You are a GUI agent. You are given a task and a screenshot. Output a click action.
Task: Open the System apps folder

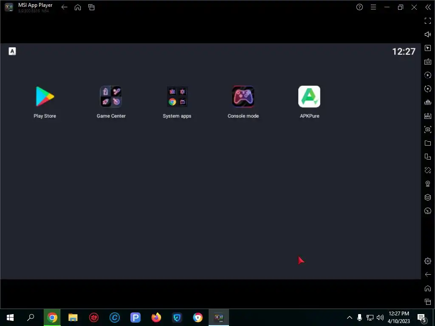click(177, 96)
